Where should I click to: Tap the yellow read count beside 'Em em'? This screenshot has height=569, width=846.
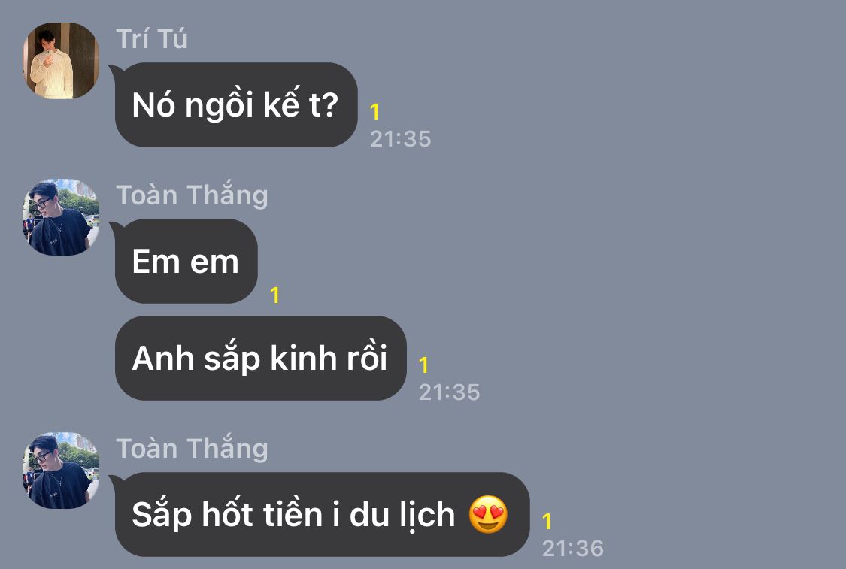point(274,295)
